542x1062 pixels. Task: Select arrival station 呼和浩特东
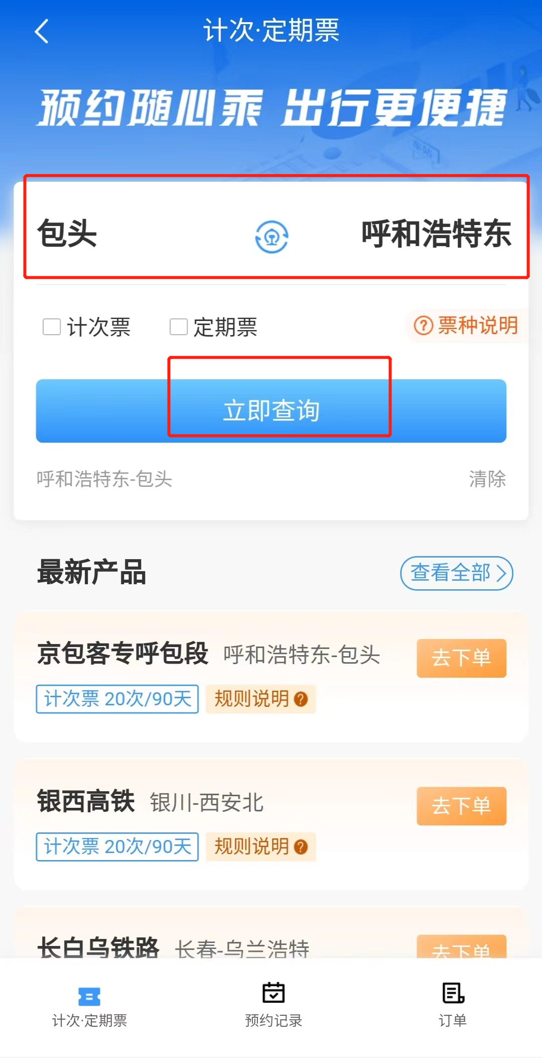(x=436, y=234)
